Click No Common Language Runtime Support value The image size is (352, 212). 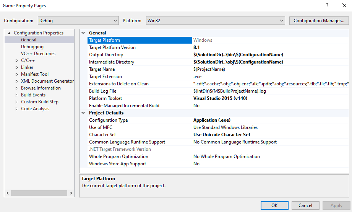click(235, 142)
